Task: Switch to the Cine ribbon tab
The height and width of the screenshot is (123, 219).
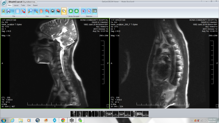Action: pos(29,5)
